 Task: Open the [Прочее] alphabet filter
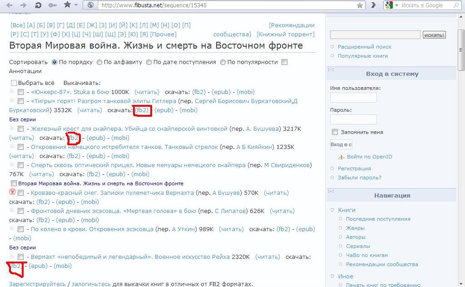(163, 35)
